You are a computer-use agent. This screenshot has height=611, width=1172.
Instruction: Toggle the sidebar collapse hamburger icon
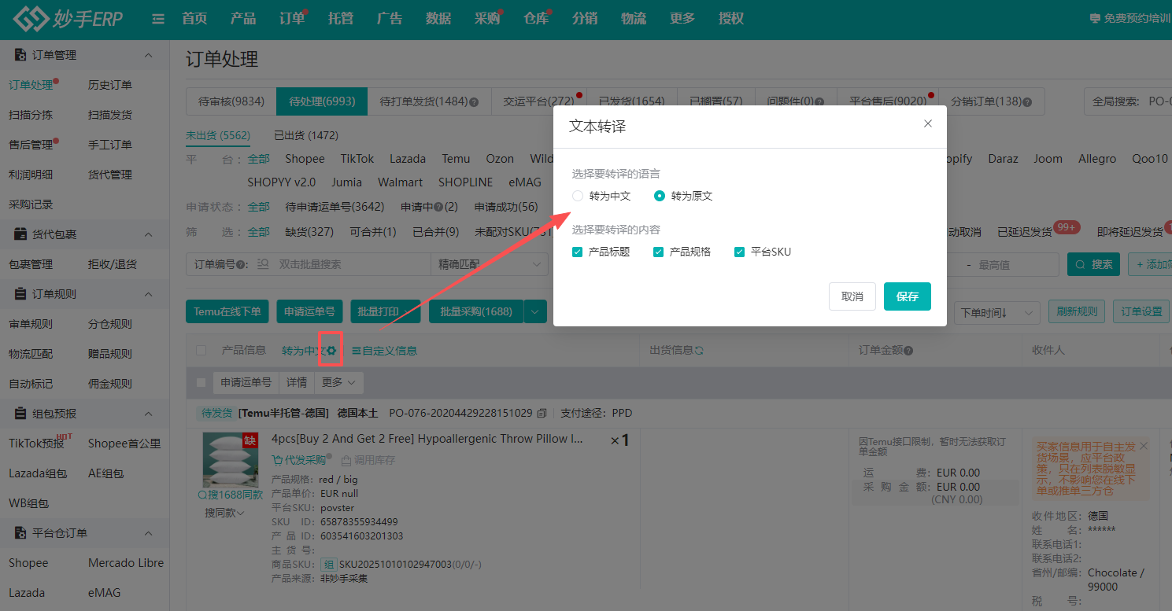point(158,19)
